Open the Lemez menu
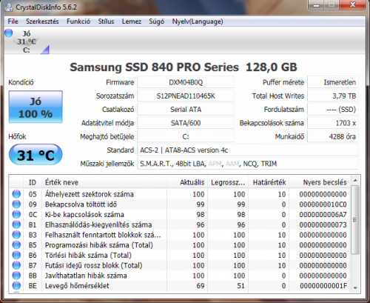The image size is (370, 303). pyautogui.click(x=132, y=21)
